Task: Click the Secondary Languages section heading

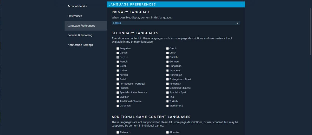Action: 135,33
